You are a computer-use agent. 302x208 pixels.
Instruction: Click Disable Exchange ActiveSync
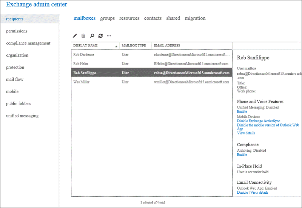point(259,121)
